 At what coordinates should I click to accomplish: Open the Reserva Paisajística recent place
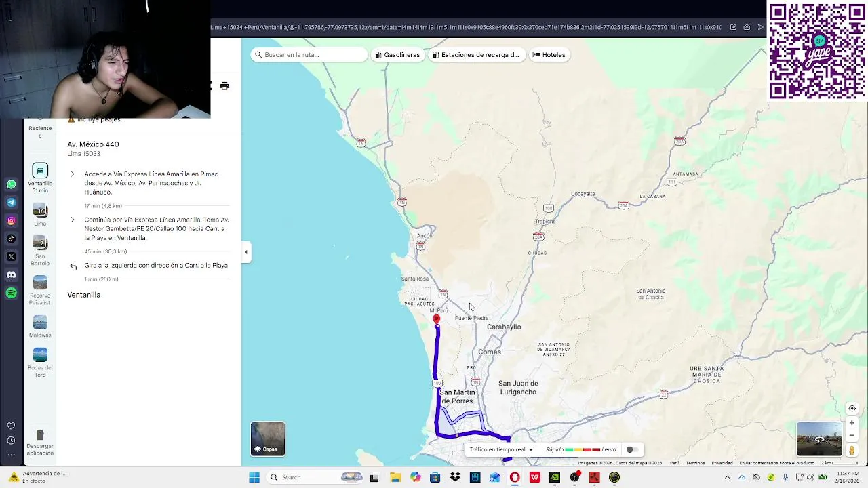coord(40,290)
